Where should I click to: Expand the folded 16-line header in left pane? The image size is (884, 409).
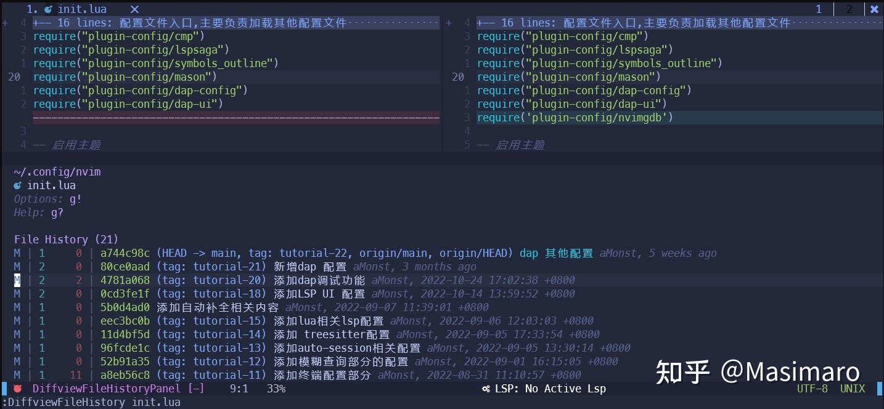coord(185,22)
